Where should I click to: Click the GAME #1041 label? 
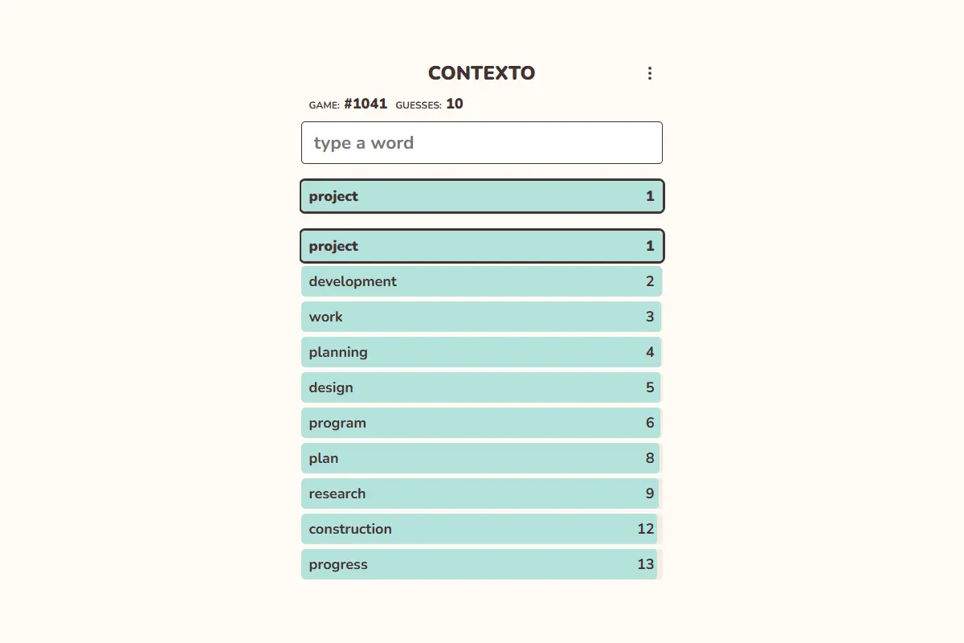(346, 104)
